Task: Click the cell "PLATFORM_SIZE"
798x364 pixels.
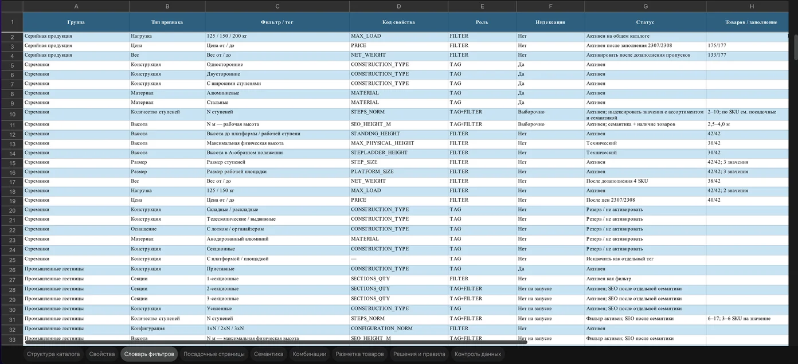Action: (x=399, y=172)
